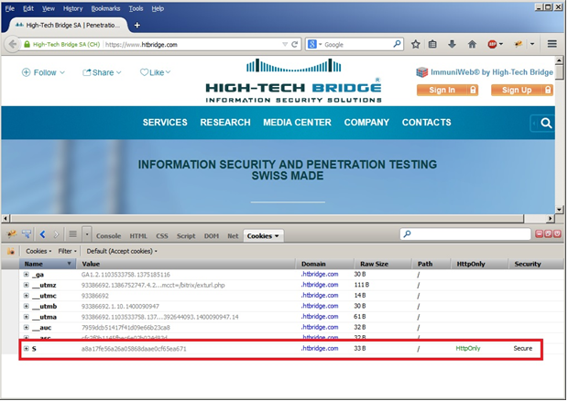Switch to the Console panel tab
This screenshot has height=401, width=568.
pos(108,236)
